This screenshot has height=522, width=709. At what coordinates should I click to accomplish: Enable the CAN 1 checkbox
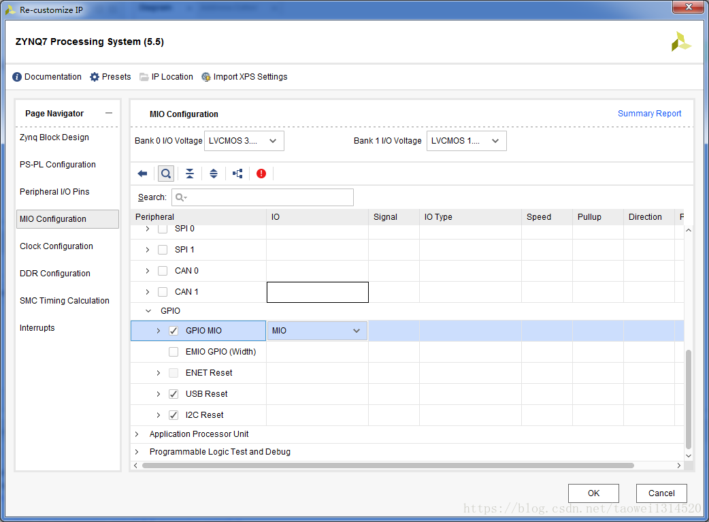click(163, 292)
